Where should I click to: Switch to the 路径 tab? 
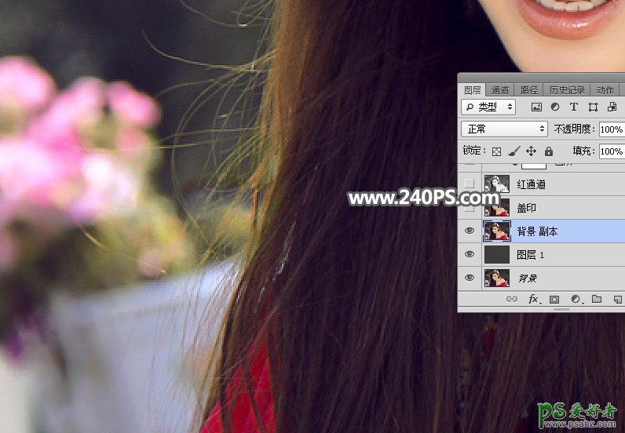click(529, 90)
